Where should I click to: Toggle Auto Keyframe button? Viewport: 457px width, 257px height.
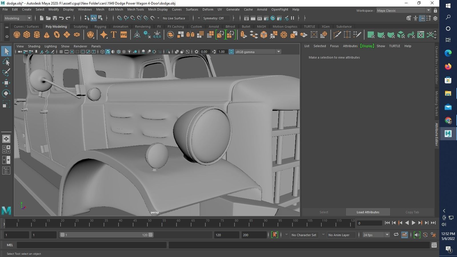pos(425,235)
